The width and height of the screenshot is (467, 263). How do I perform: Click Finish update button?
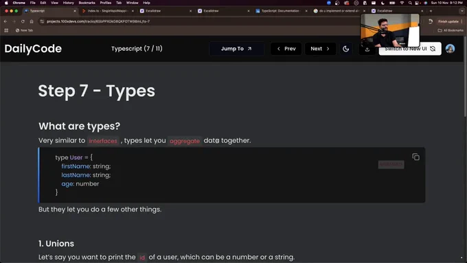click(x=448, y=21)
